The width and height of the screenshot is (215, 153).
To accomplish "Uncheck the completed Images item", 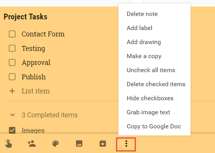I will tap(12, 130).
